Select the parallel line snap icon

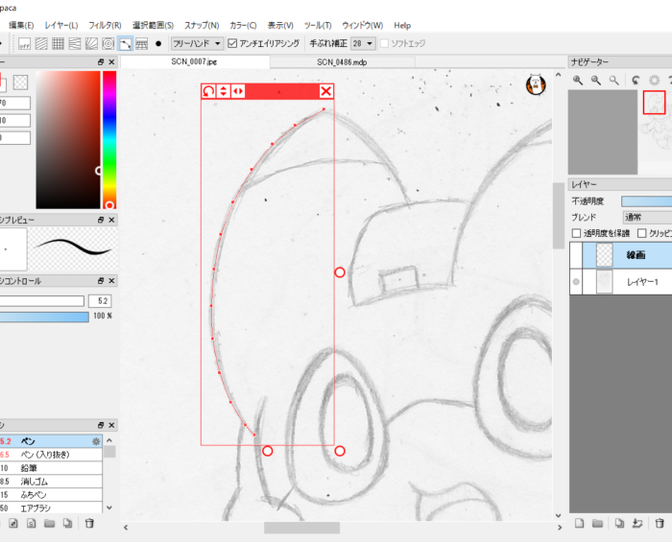point(41,44)
